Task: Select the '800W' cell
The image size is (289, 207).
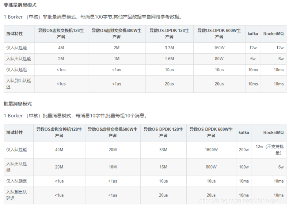Action: (x=211, y=167)
